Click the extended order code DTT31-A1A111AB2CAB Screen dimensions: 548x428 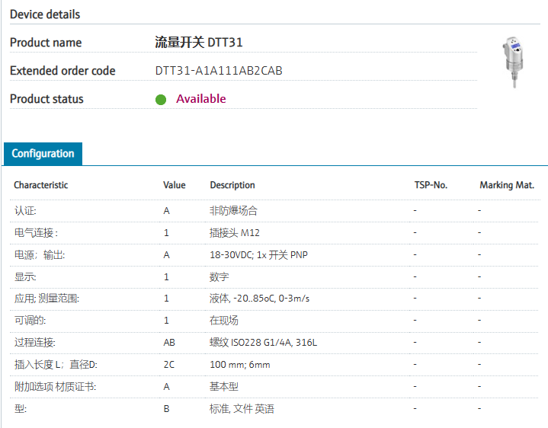219,71
